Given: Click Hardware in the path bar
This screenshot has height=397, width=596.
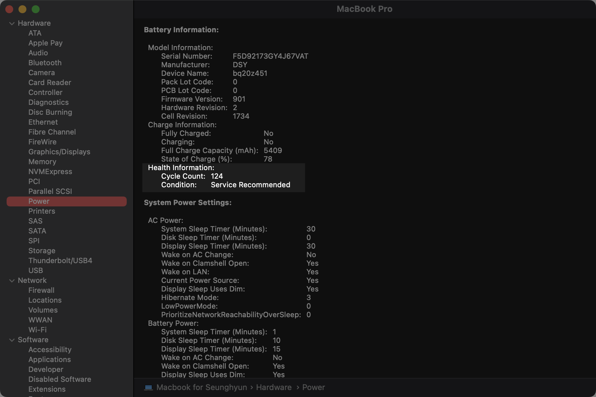Looking at the screenshot, I should (x=274, y=387).
